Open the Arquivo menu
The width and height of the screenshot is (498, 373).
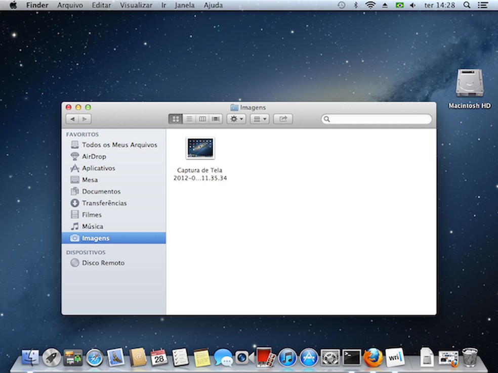pyautogui.click(x=70, y=5)
